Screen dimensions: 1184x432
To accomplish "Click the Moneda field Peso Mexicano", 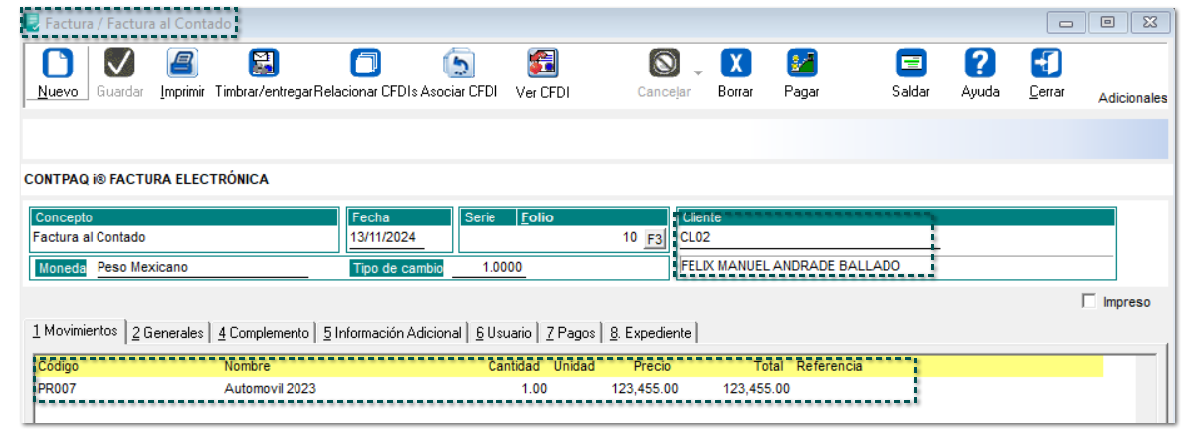I will click(202, 268).
